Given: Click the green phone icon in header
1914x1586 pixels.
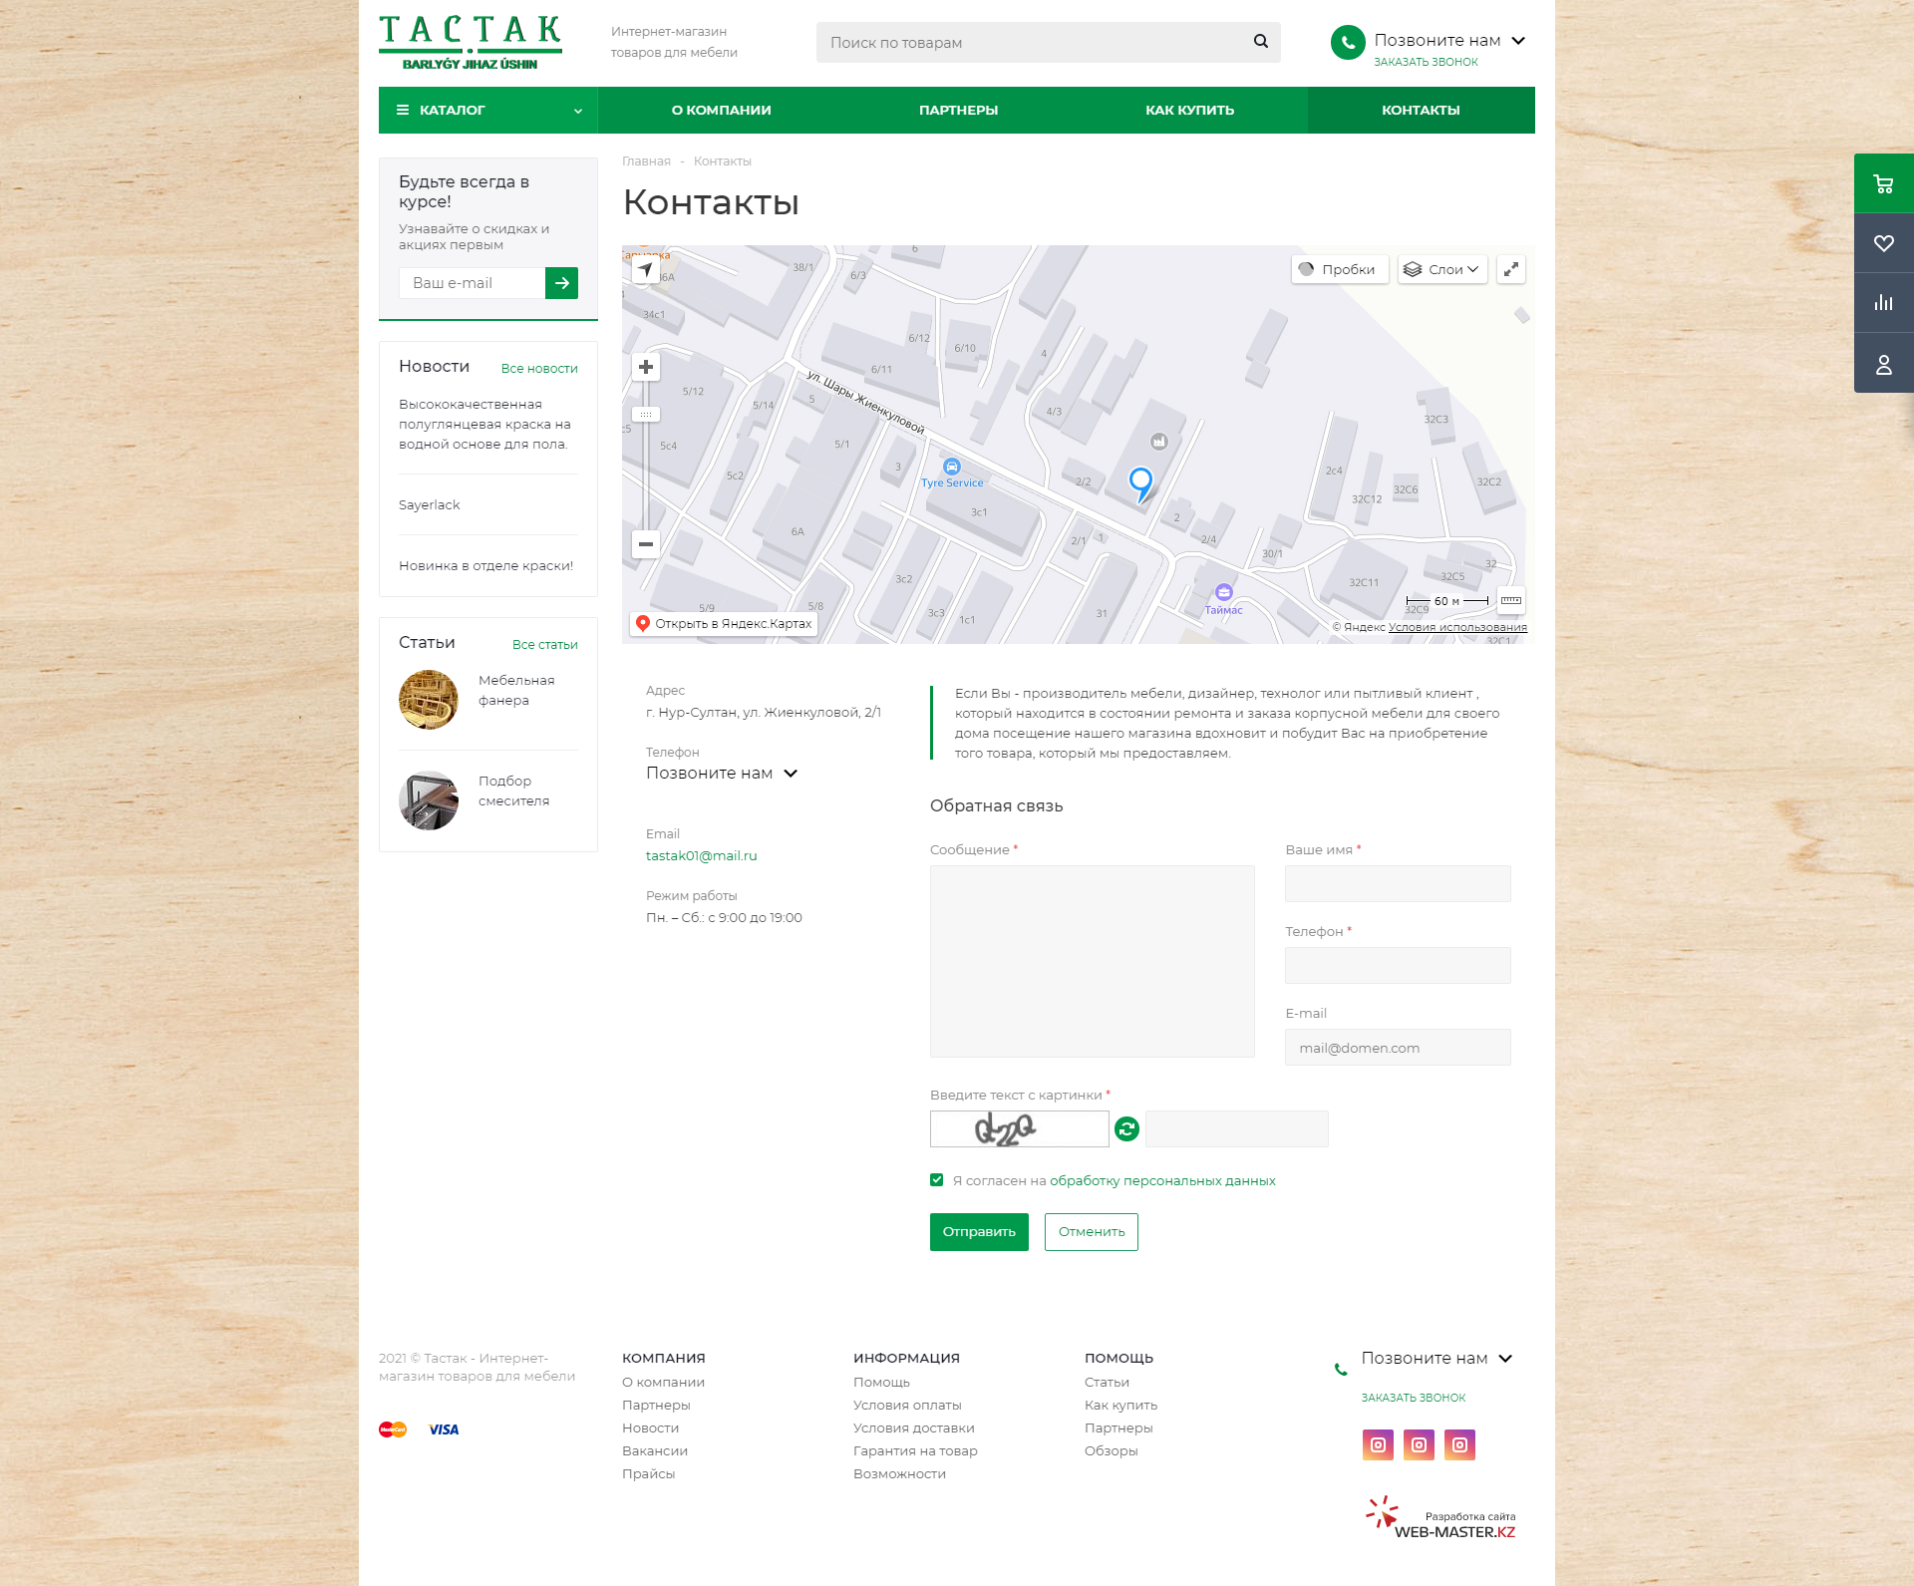Looking at the screenshot, I should click(1347, 42).
